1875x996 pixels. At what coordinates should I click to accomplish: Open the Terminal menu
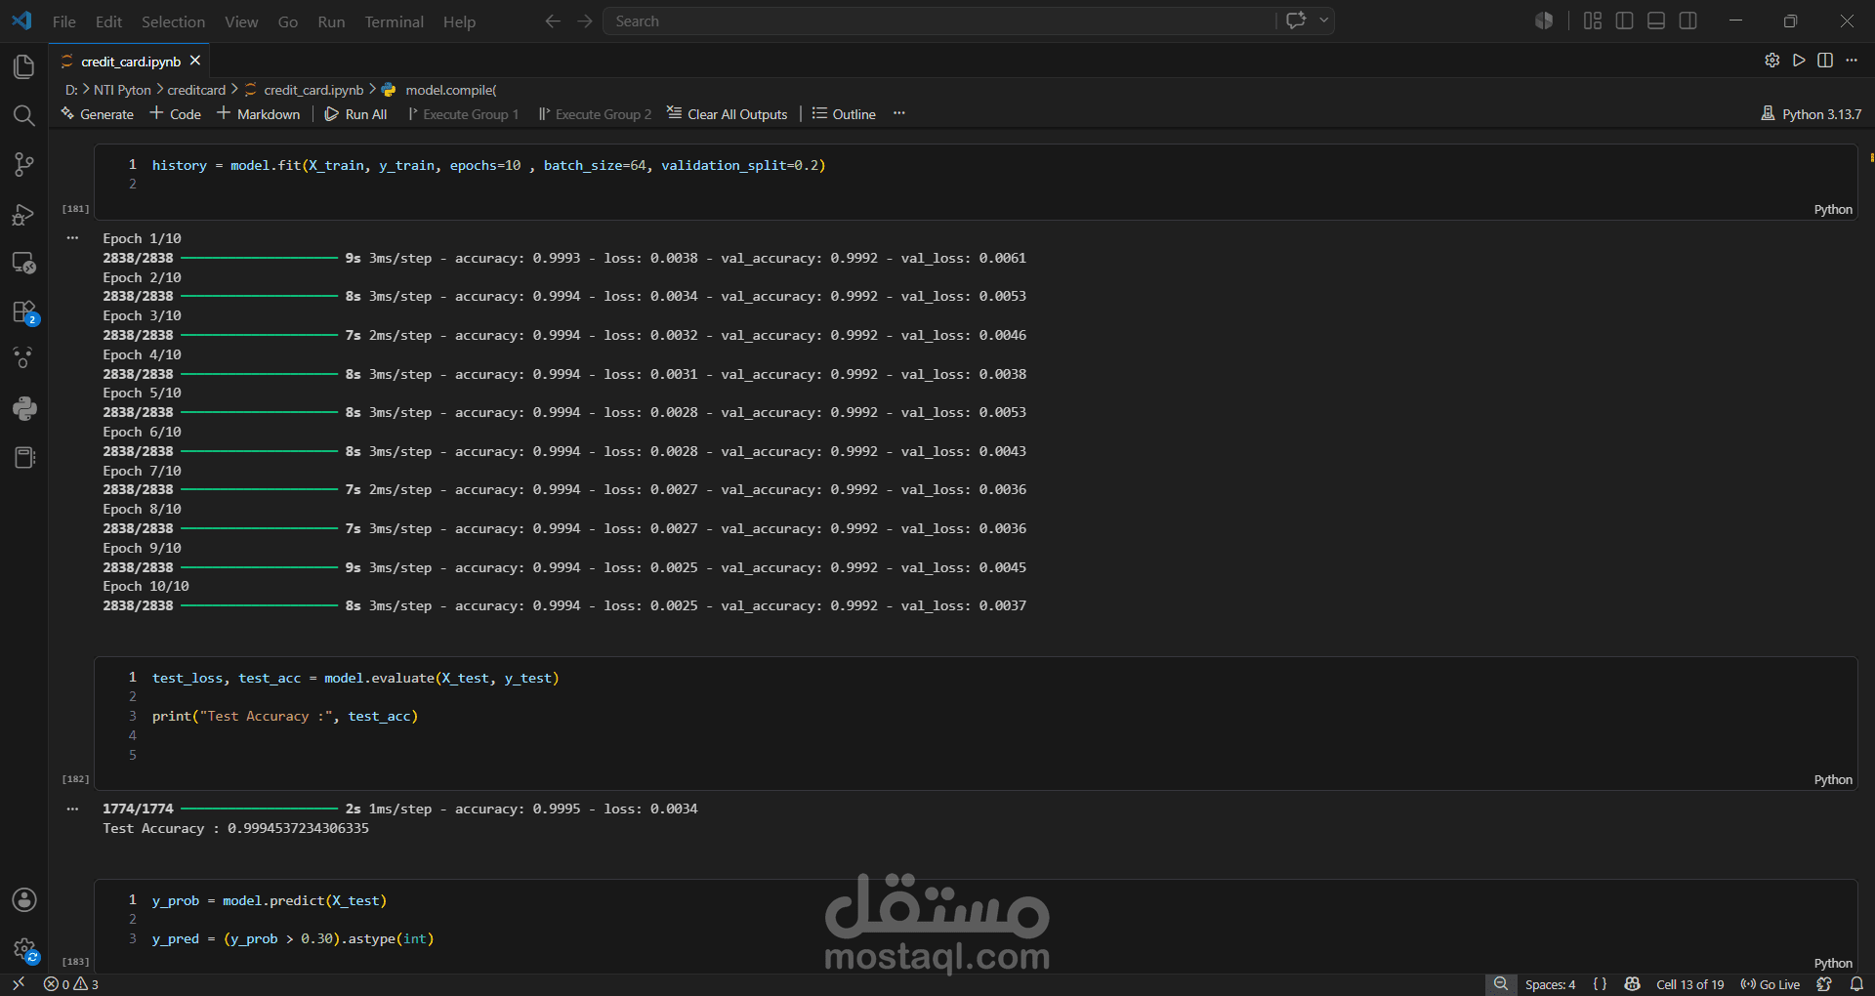394,21
